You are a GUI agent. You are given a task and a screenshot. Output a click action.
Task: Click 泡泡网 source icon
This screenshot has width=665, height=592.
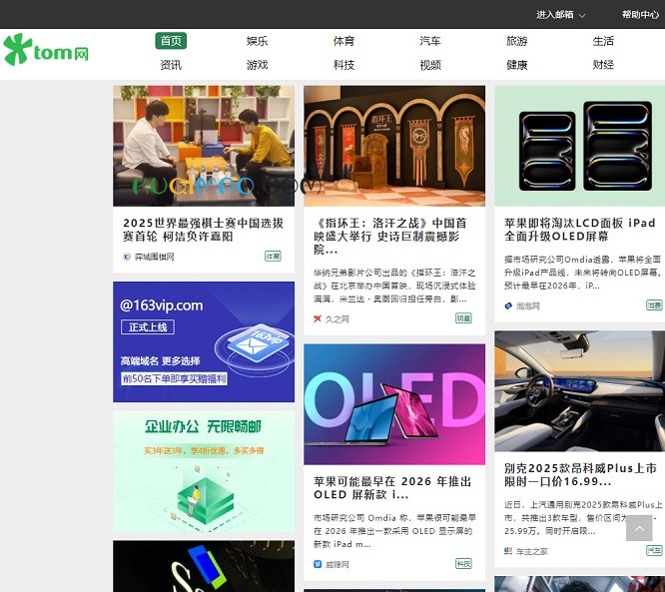(508, 305)
